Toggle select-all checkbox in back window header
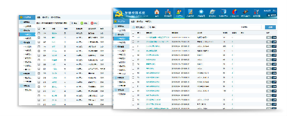This screenshot has width=287, height=116. pos(39,29)
